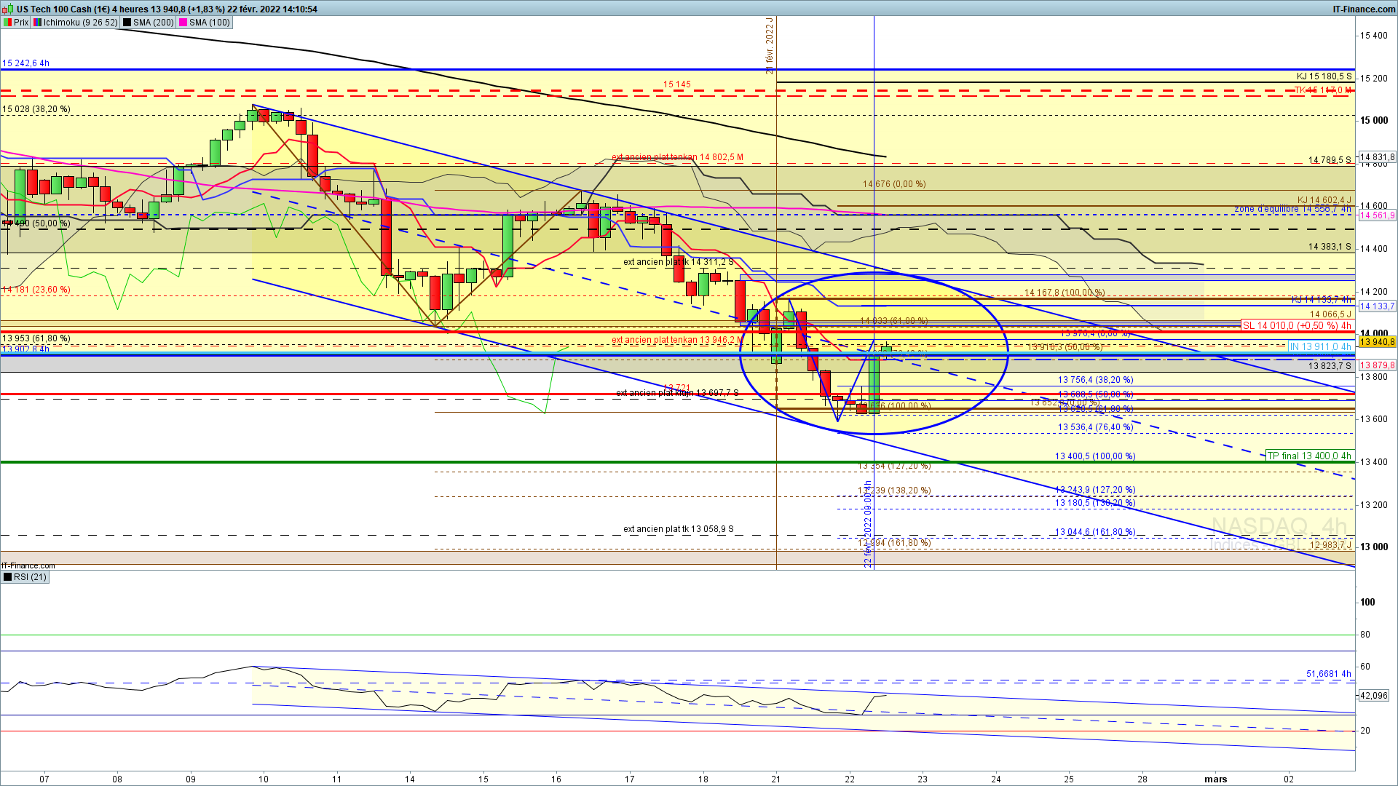Screen dimensions: 1398x786
Task: Open the SMA (200) indicator label
Action: coord(153,23)
